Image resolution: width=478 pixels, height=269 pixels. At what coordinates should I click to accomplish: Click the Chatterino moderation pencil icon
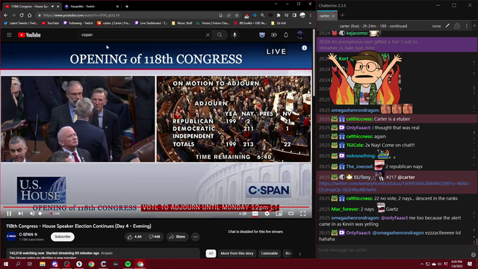pyautogui.click(x=447, y=26)
